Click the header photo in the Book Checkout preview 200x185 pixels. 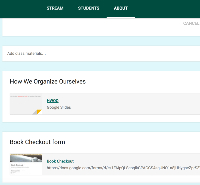pos(26,158)
